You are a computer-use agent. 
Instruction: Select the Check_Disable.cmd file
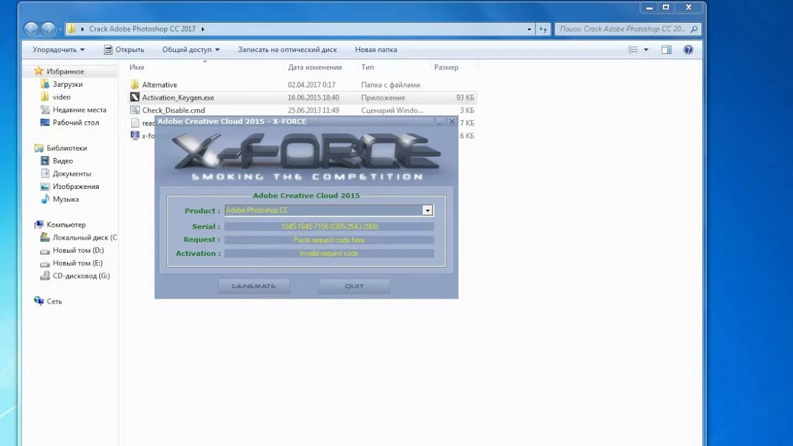click(173, 110)
